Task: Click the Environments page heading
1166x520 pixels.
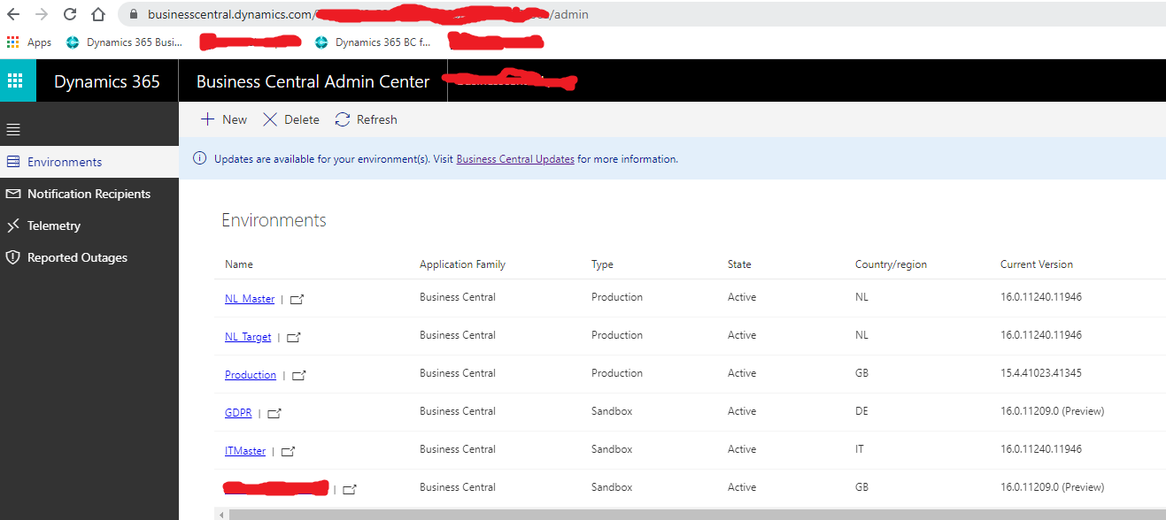Action: coord(274,220)
